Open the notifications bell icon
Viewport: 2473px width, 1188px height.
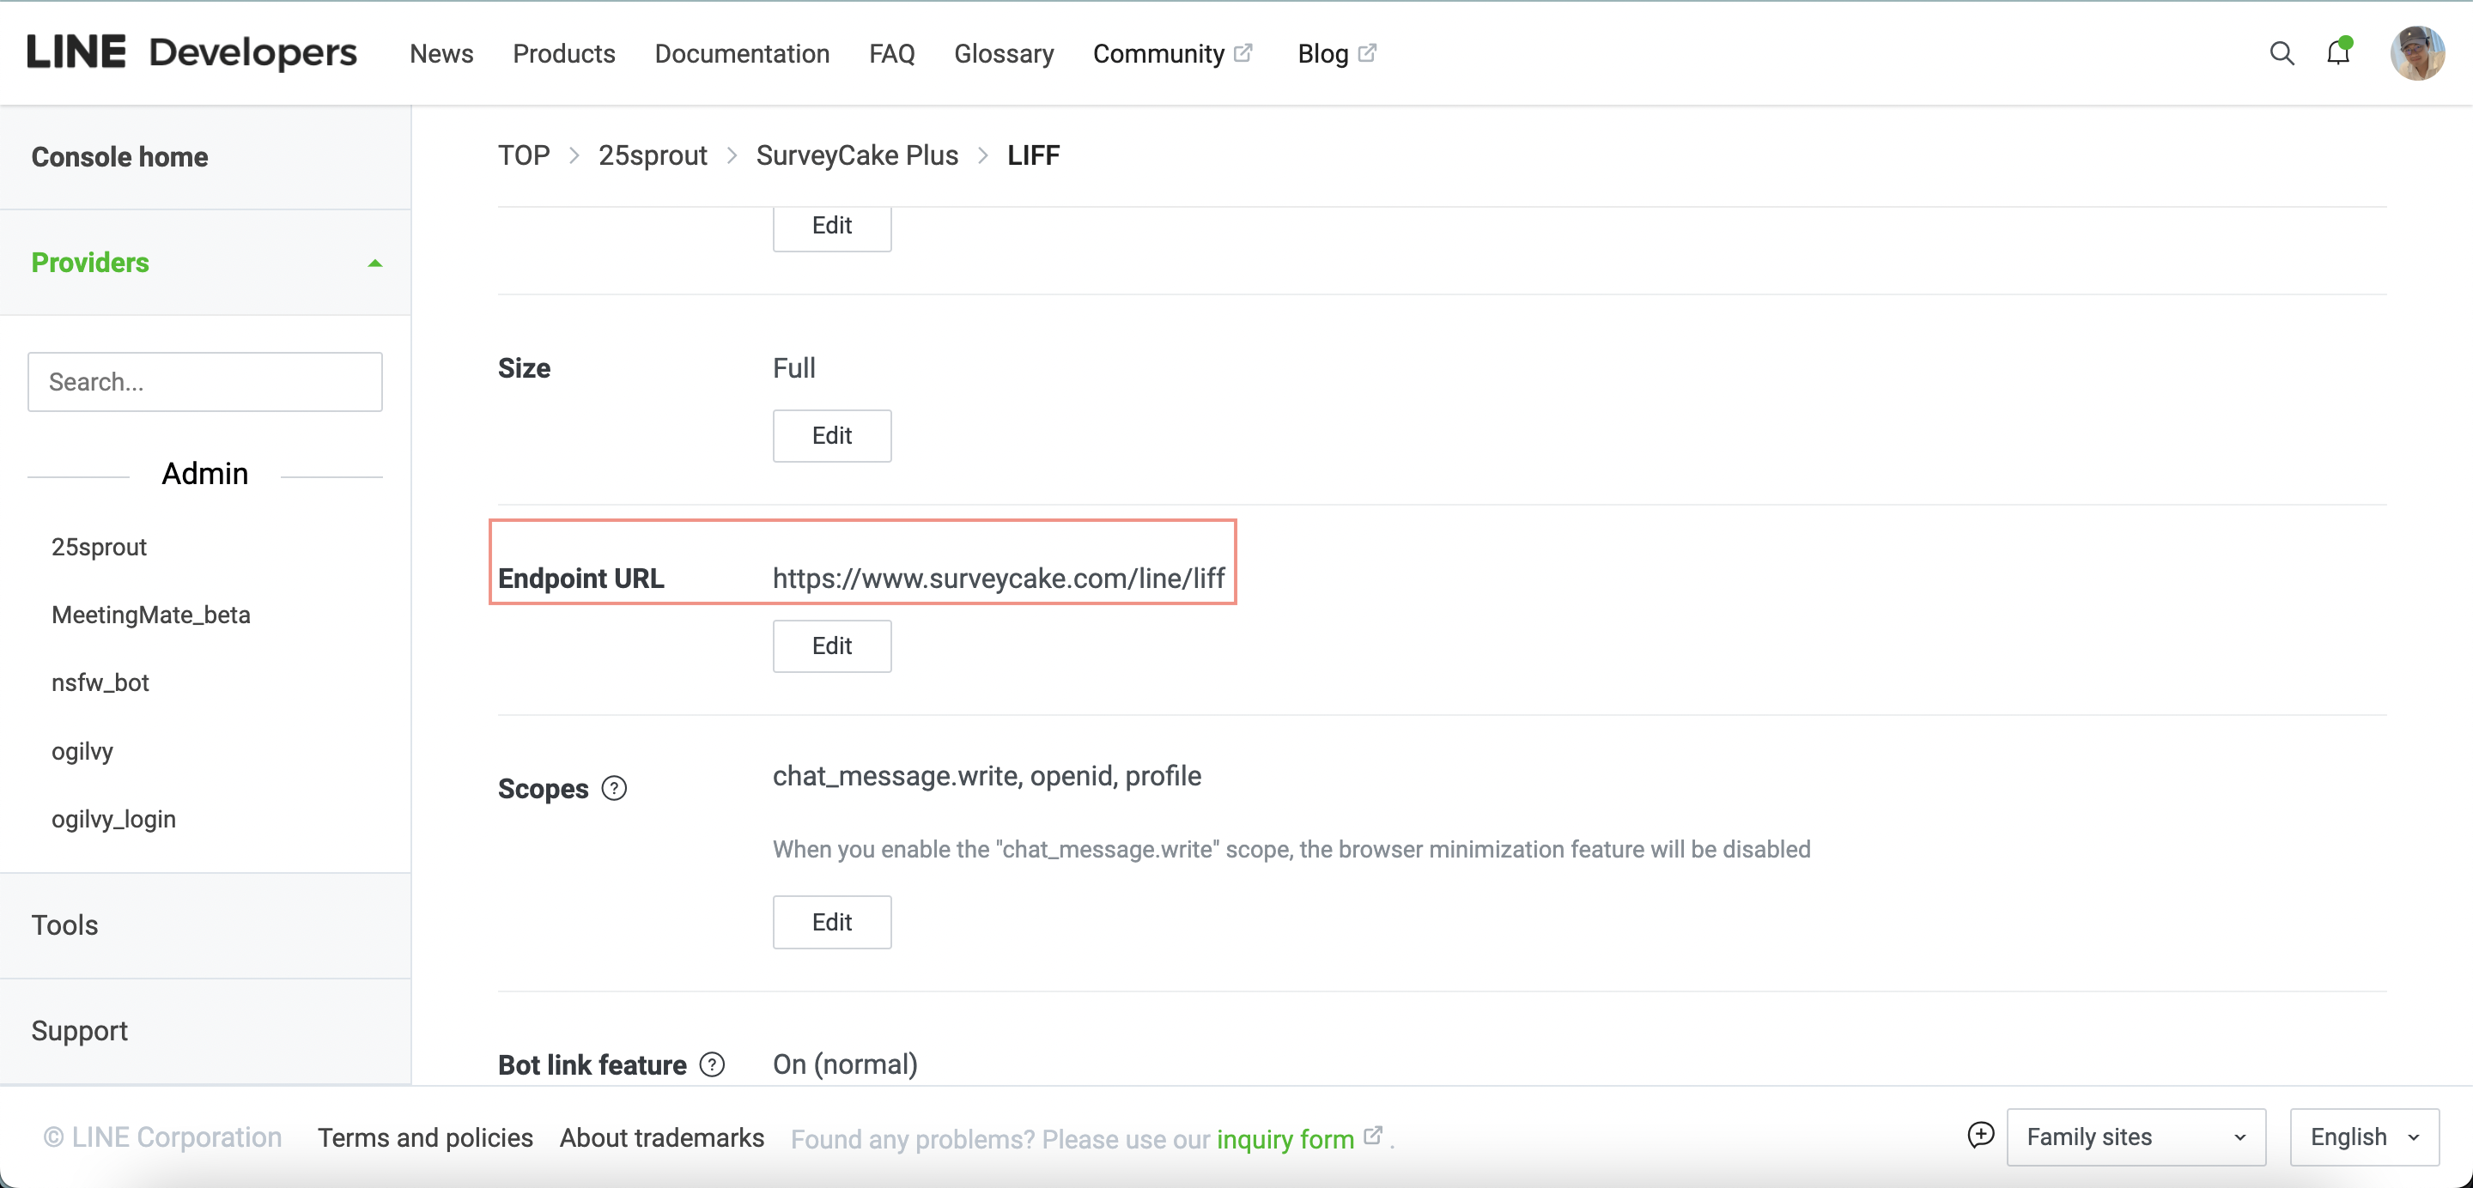tap(2338, 52)
